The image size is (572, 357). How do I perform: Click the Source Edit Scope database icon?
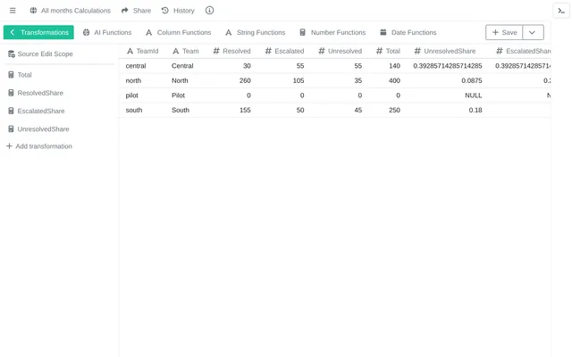[x=12, y=54]
